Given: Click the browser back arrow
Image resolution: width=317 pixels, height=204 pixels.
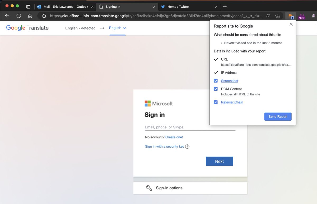Looking at the screenshot, I should (7, 16).
